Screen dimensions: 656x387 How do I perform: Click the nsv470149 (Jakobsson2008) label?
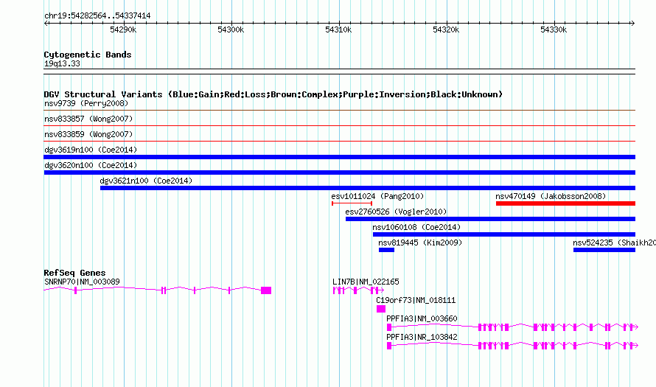tap(551, 196)
